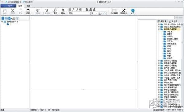Screen dimensions: 184x112
Task: Toggle Italic formatting
Action: (73, 9)
